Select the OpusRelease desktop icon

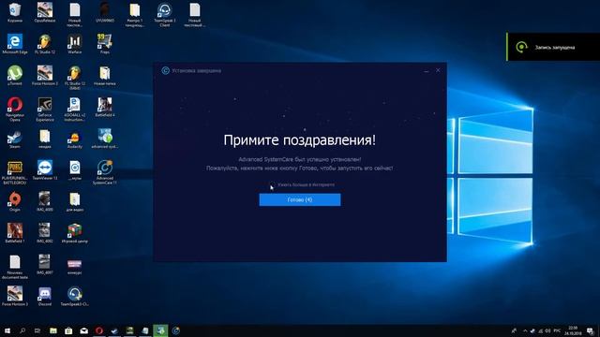[x=44, y=12]
